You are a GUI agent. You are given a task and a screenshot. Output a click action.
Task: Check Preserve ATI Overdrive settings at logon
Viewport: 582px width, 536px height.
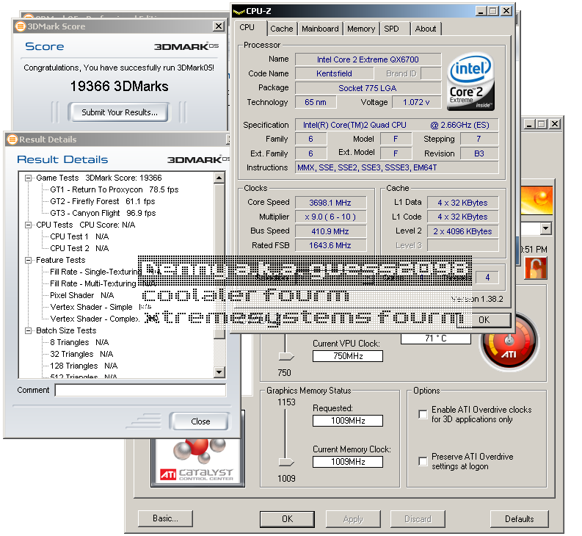pyautogui.click(x=423, y=461)
